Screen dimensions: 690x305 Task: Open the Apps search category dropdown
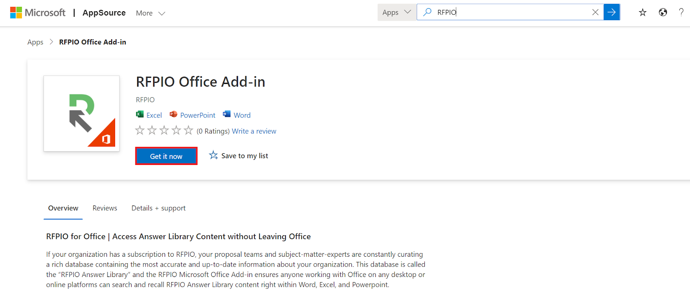tap(397, 12)
